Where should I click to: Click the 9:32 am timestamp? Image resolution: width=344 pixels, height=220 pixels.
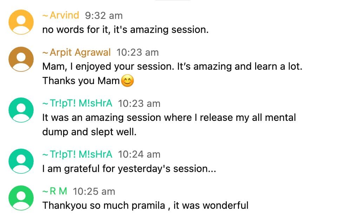tap(104, 16)
